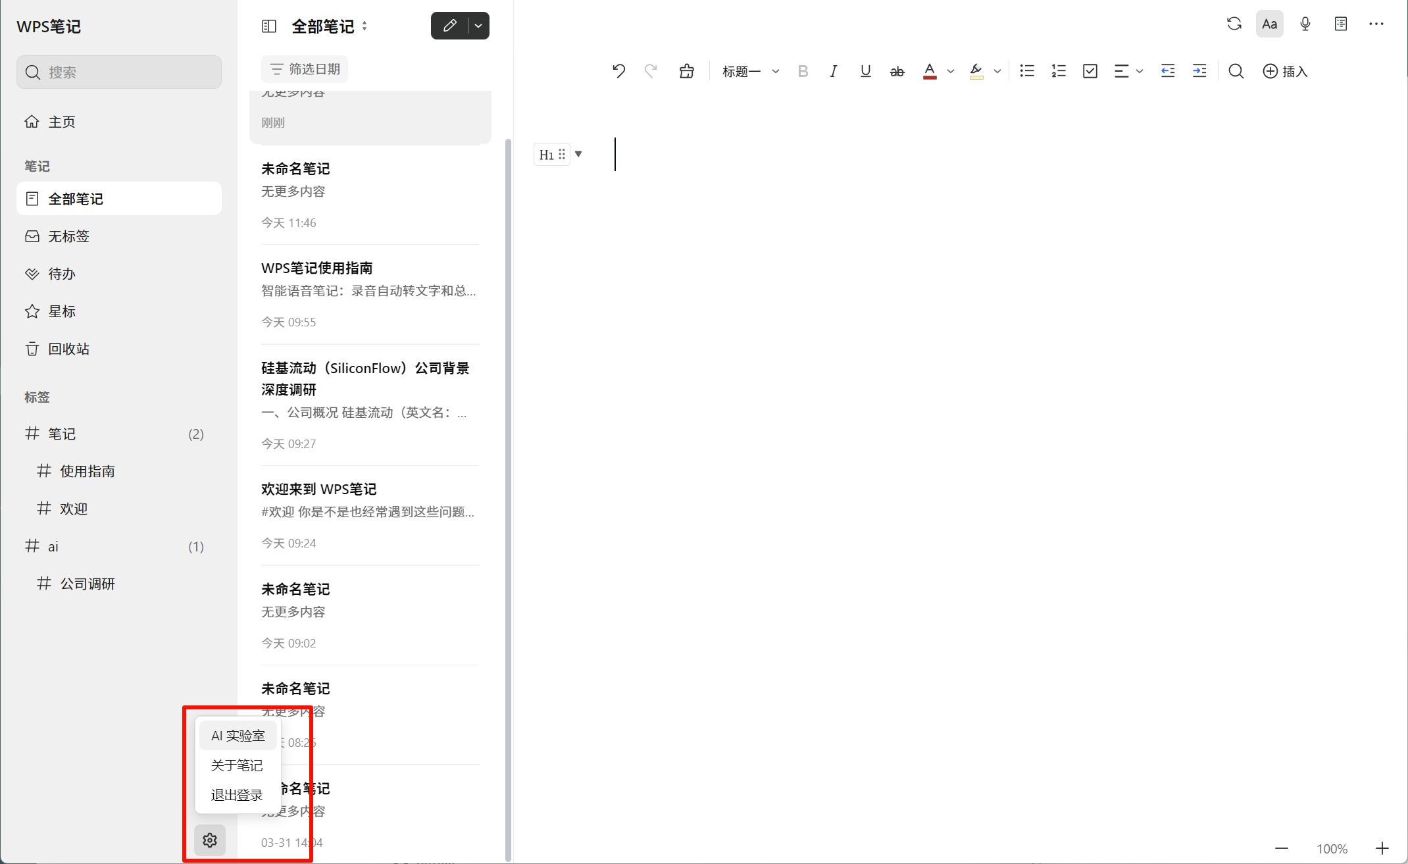Click the note list scrollbar
The width and height of the screenshot is (1408, 864).
tap(508, 500)
